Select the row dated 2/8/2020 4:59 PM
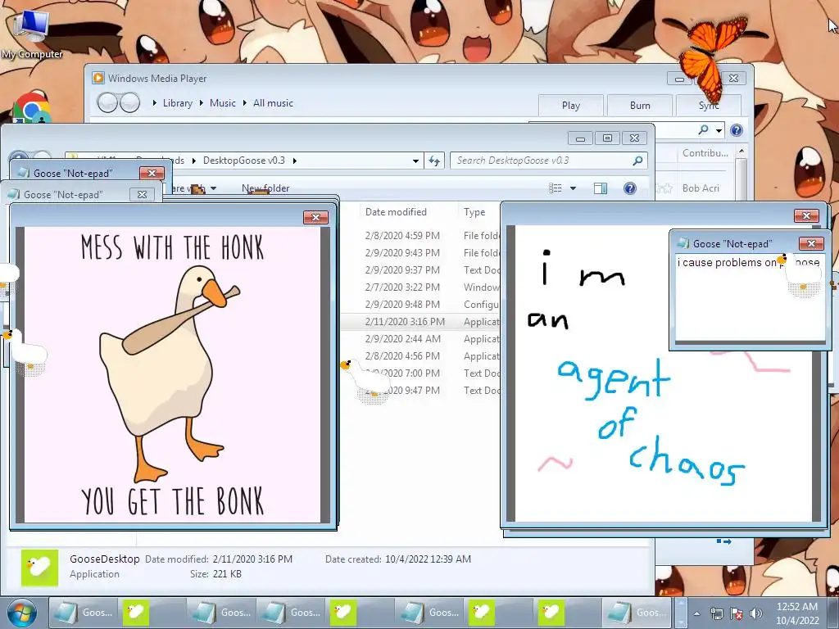839x629 pixels. 420,235
